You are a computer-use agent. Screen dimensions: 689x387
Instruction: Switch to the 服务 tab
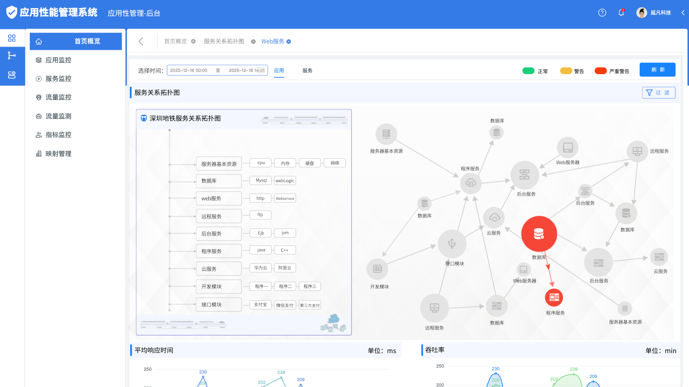point(307,71)
